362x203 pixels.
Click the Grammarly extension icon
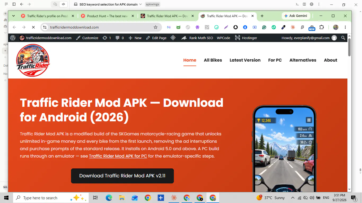pos(264,27)
